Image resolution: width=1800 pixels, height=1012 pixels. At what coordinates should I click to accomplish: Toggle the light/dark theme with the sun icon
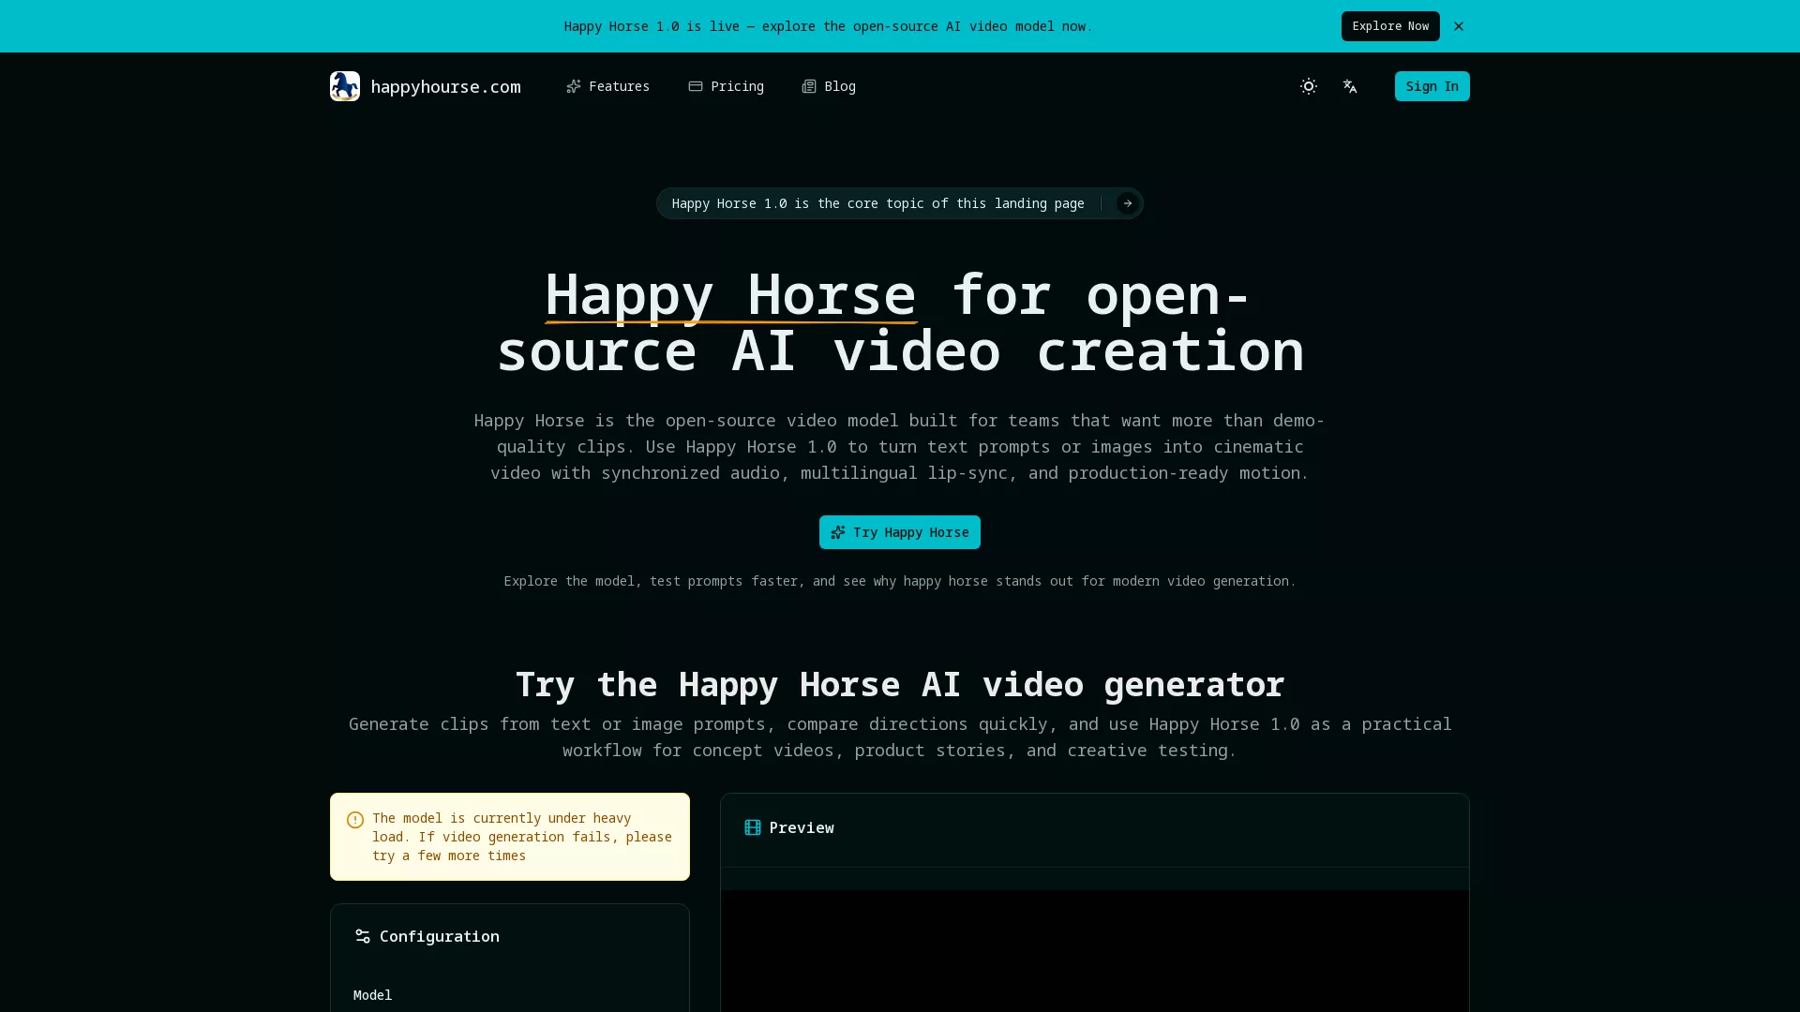pos(1308,86)
